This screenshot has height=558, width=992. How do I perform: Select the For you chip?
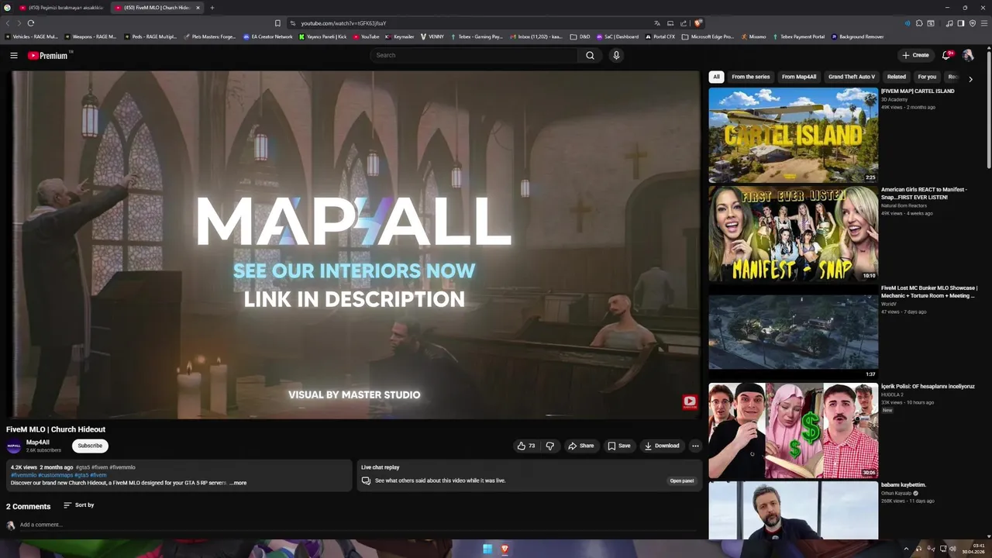tap(927, 77)
